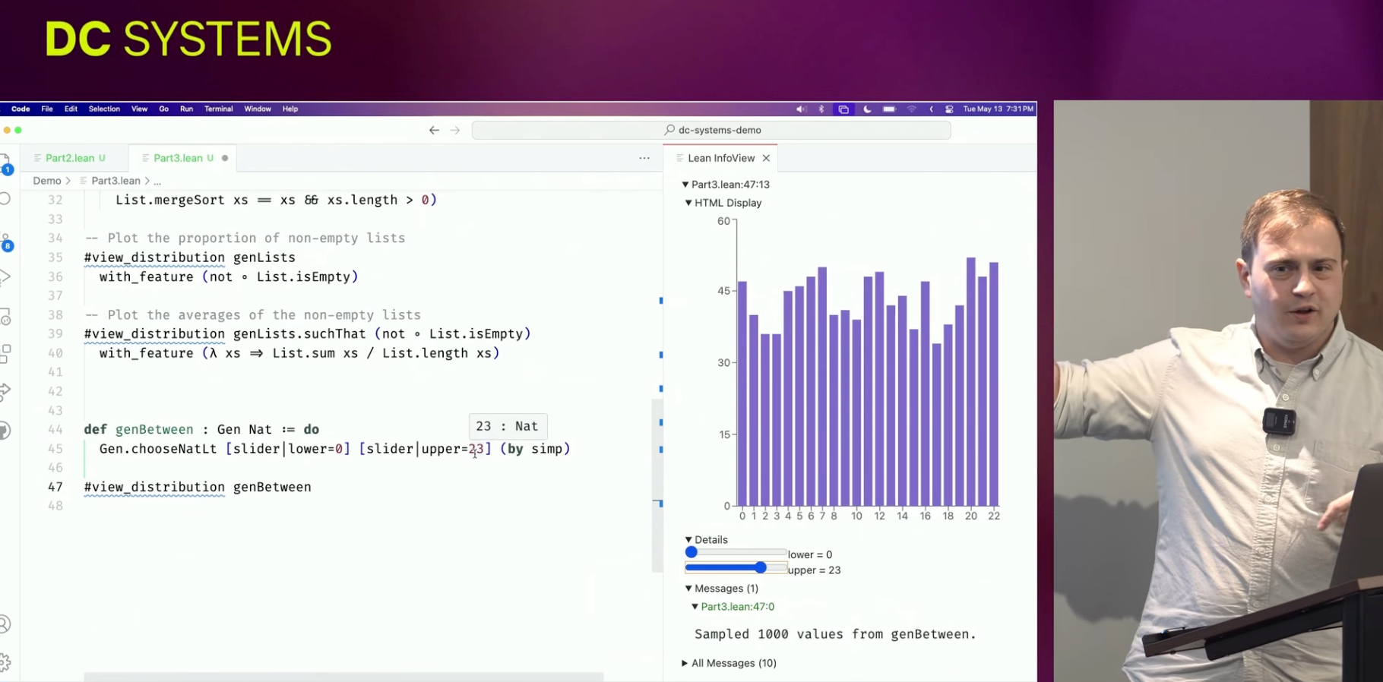The width and height of the screenshot is (1383, 682).
Task: Open editor More Actions ellipsis
Action: point(644,158)
